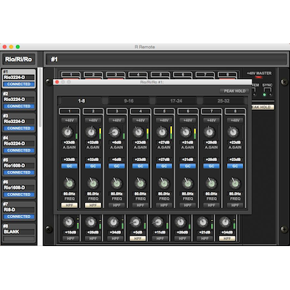Enable the HPF on popup channel 8
The image size is (290, 290).
(235, 205)
